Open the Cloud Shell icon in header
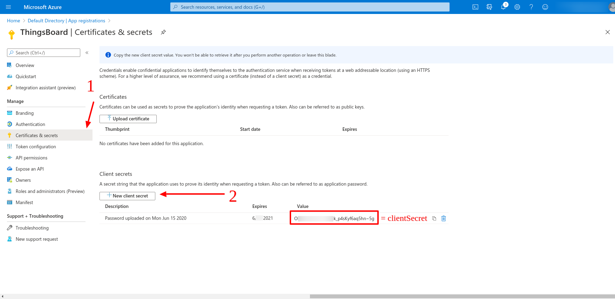The height and width of the screenshot is (299, 615). click(475, 7)
